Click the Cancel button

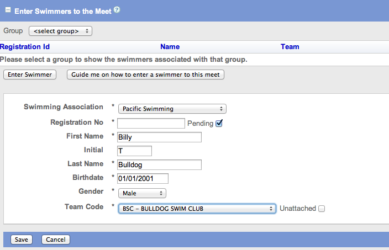tap(56, 240)
